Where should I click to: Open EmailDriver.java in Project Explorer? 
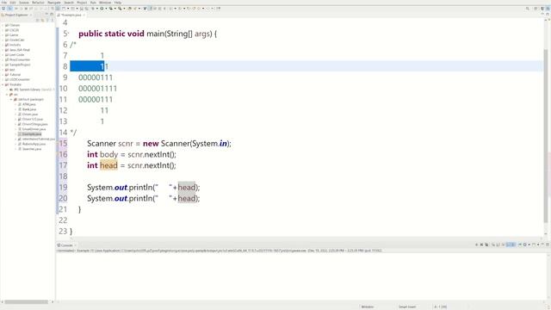34,129
